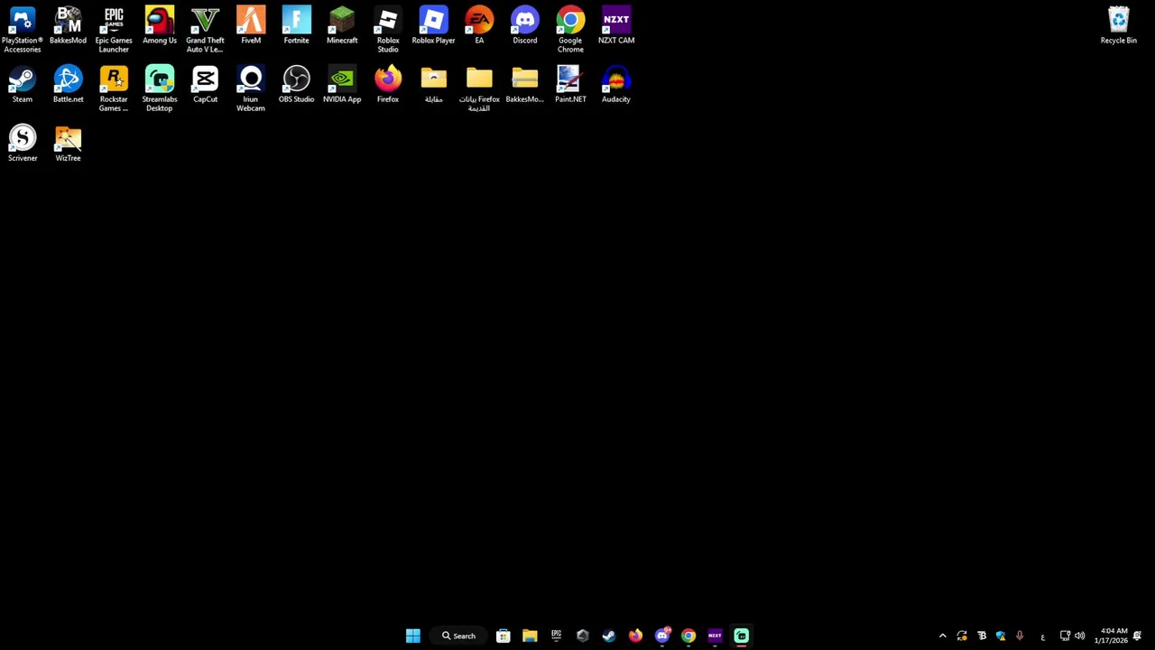Select the Grand Theft Auto V desktop icon

(205, 29)
